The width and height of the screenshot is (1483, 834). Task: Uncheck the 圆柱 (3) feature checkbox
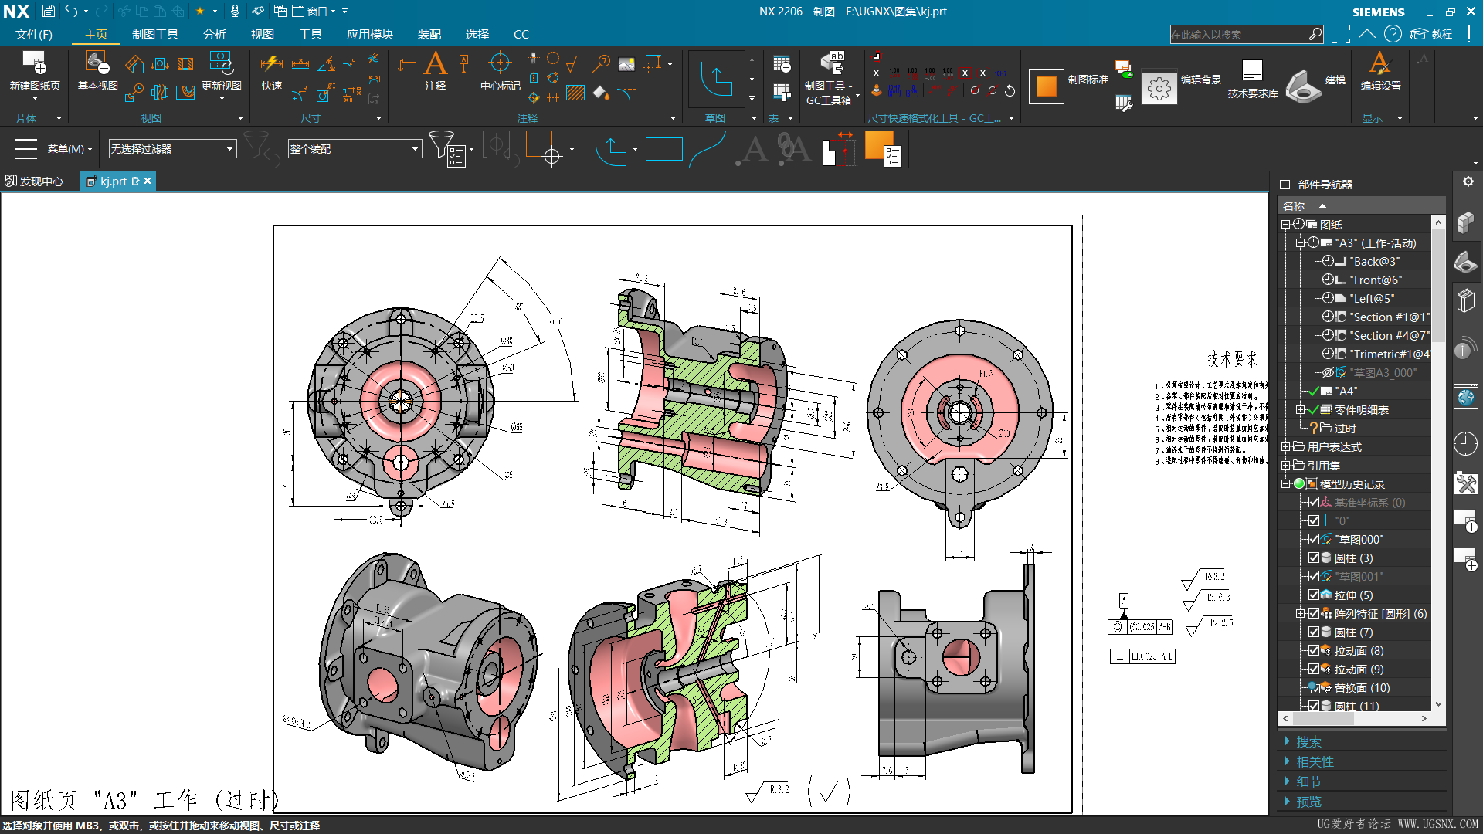(1313, 558)
